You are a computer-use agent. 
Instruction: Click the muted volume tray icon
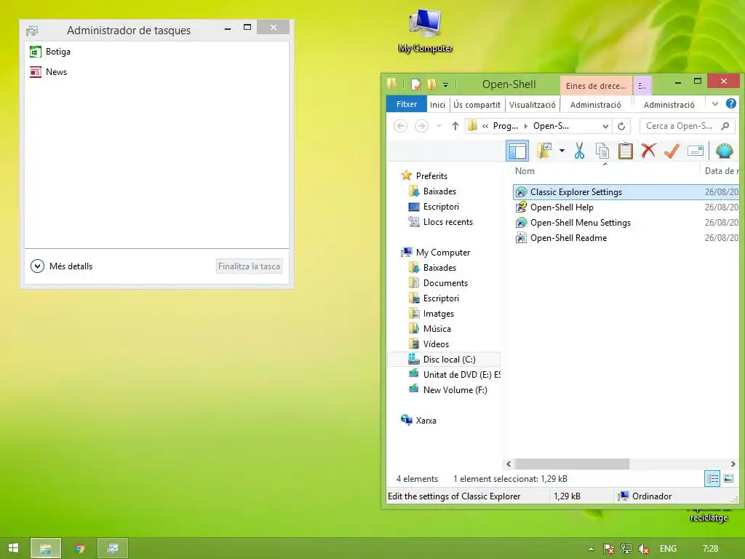click(643, 549)
